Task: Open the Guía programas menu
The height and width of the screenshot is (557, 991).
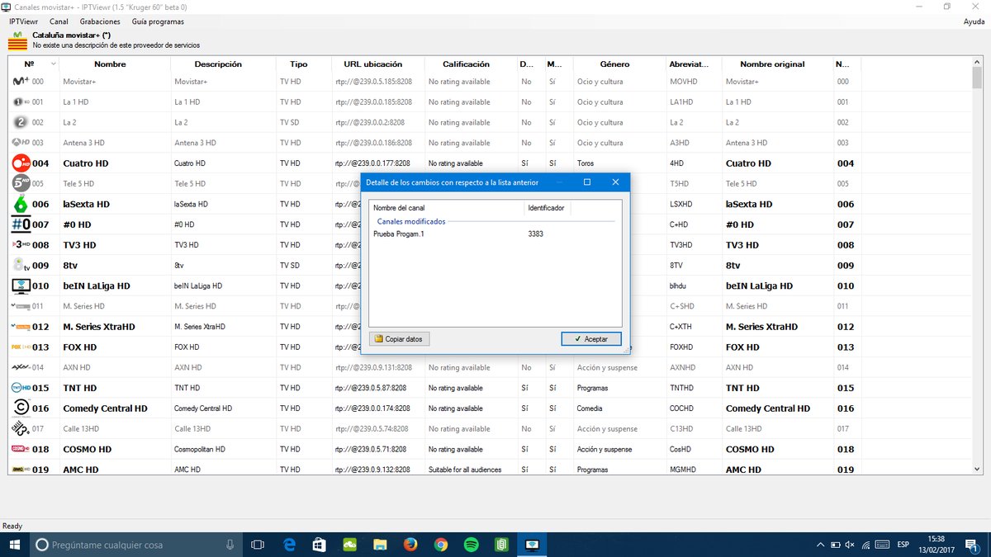Action: 159,21
